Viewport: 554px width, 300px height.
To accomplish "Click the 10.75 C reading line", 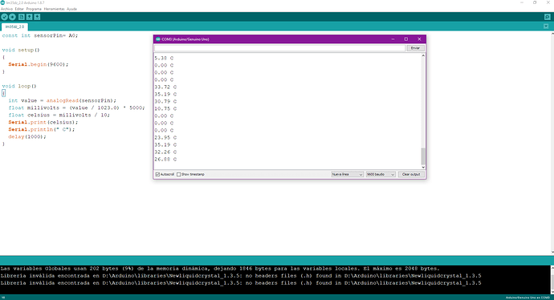I will click(165, 109).
